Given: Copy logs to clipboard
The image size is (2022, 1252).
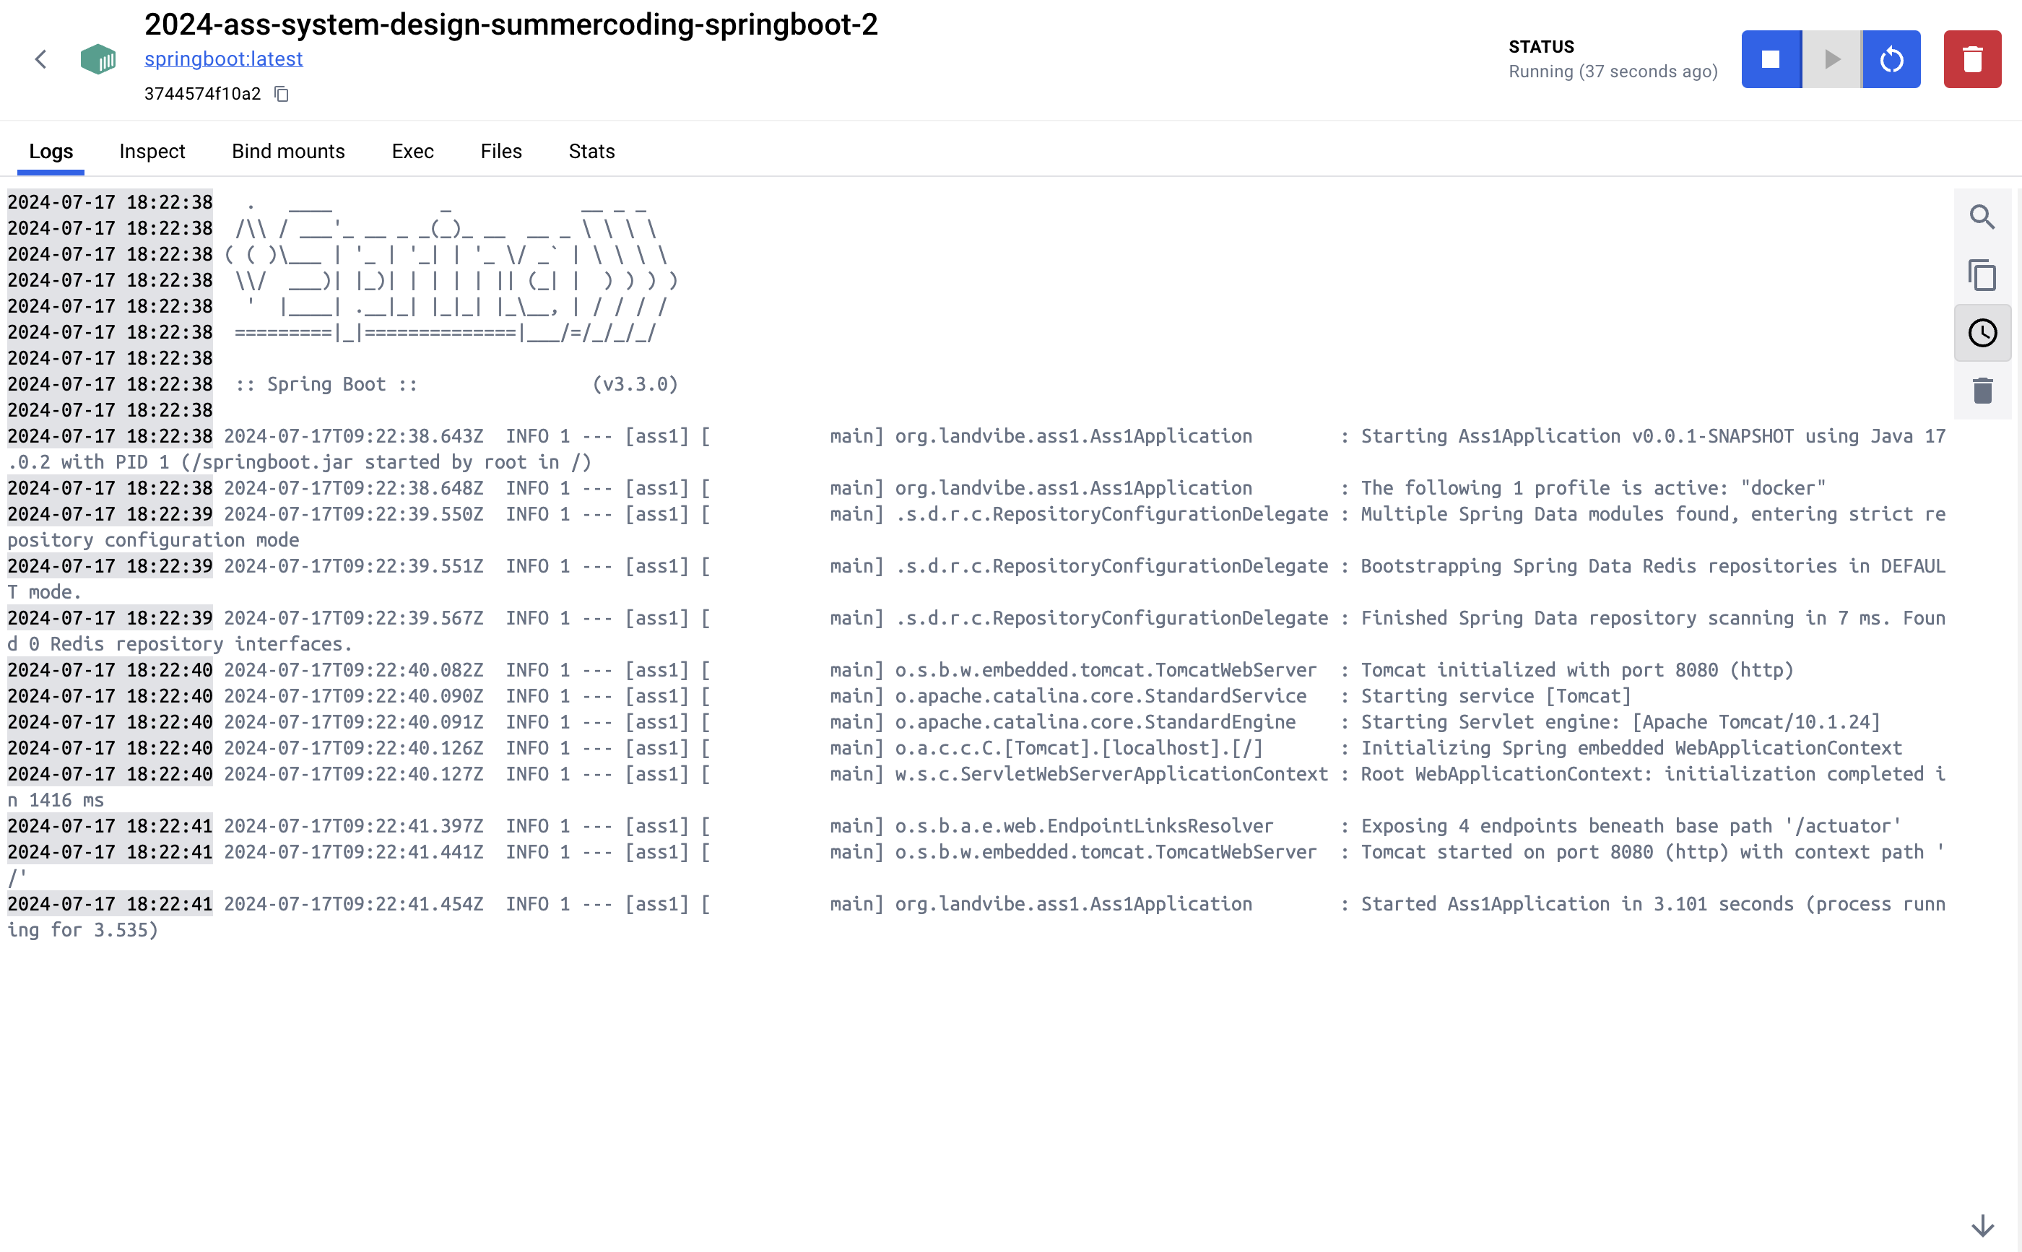Looking at the screenshot, I should (x=1982, y=275).
